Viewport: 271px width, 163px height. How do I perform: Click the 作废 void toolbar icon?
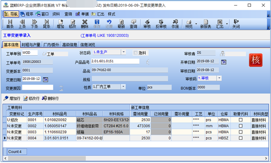click(x=175, y=24)
